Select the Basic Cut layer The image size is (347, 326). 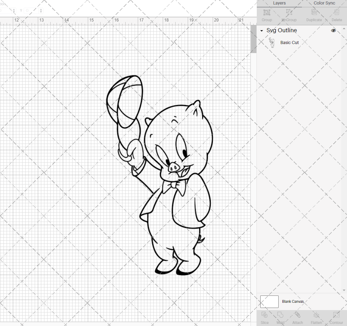click(x=289, y=42)
